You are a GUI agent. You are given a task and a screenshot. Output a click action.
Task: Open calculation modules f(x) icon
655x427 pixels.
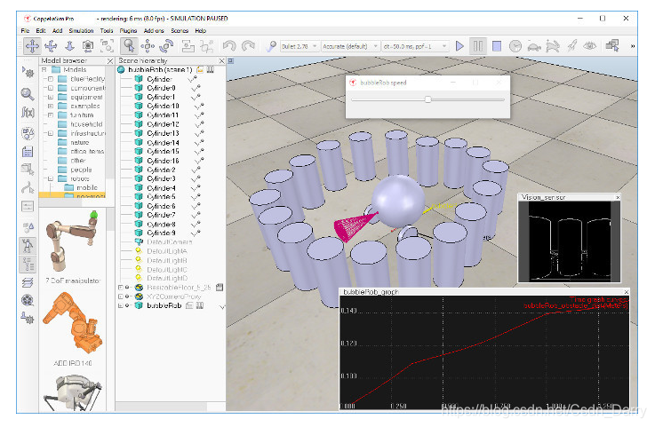coord(28,113)
